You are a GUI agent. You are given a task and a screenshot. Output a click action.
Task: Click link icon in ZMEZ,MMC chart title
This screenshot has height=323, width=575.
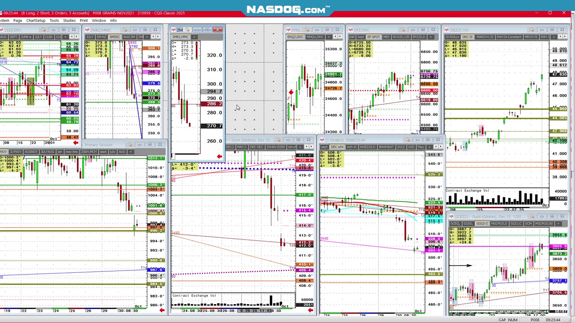click(x=125, y=30)
